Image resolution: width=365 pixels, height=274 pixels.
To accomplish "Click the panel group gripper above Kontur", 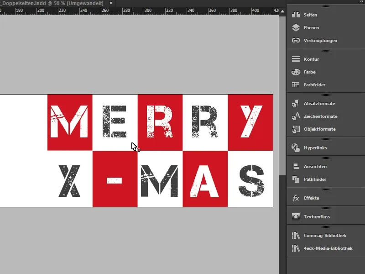I will [326, 51].
